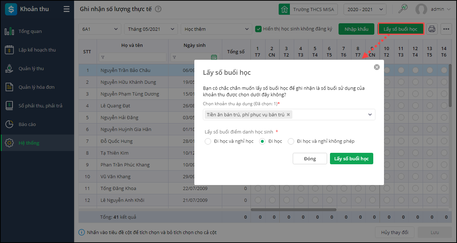Click the Đóng button
The height and width of the screenshot is (243, 457).
click(x=310, y=159)
